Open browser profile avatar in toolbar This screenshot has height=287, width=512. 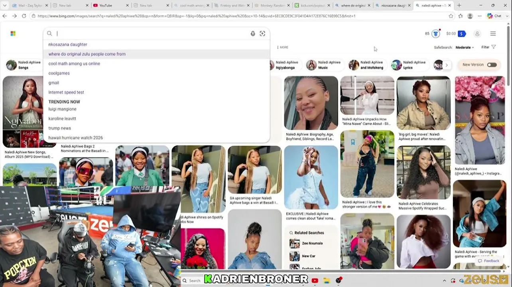coord(470,16)
